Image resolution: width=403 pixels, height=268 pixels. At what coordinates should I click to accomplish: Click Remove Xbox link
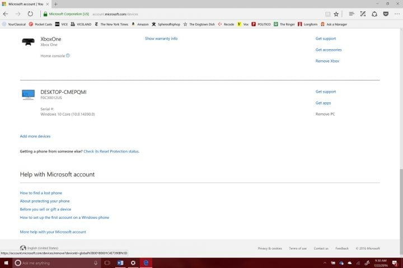click(x=327, y=61)
